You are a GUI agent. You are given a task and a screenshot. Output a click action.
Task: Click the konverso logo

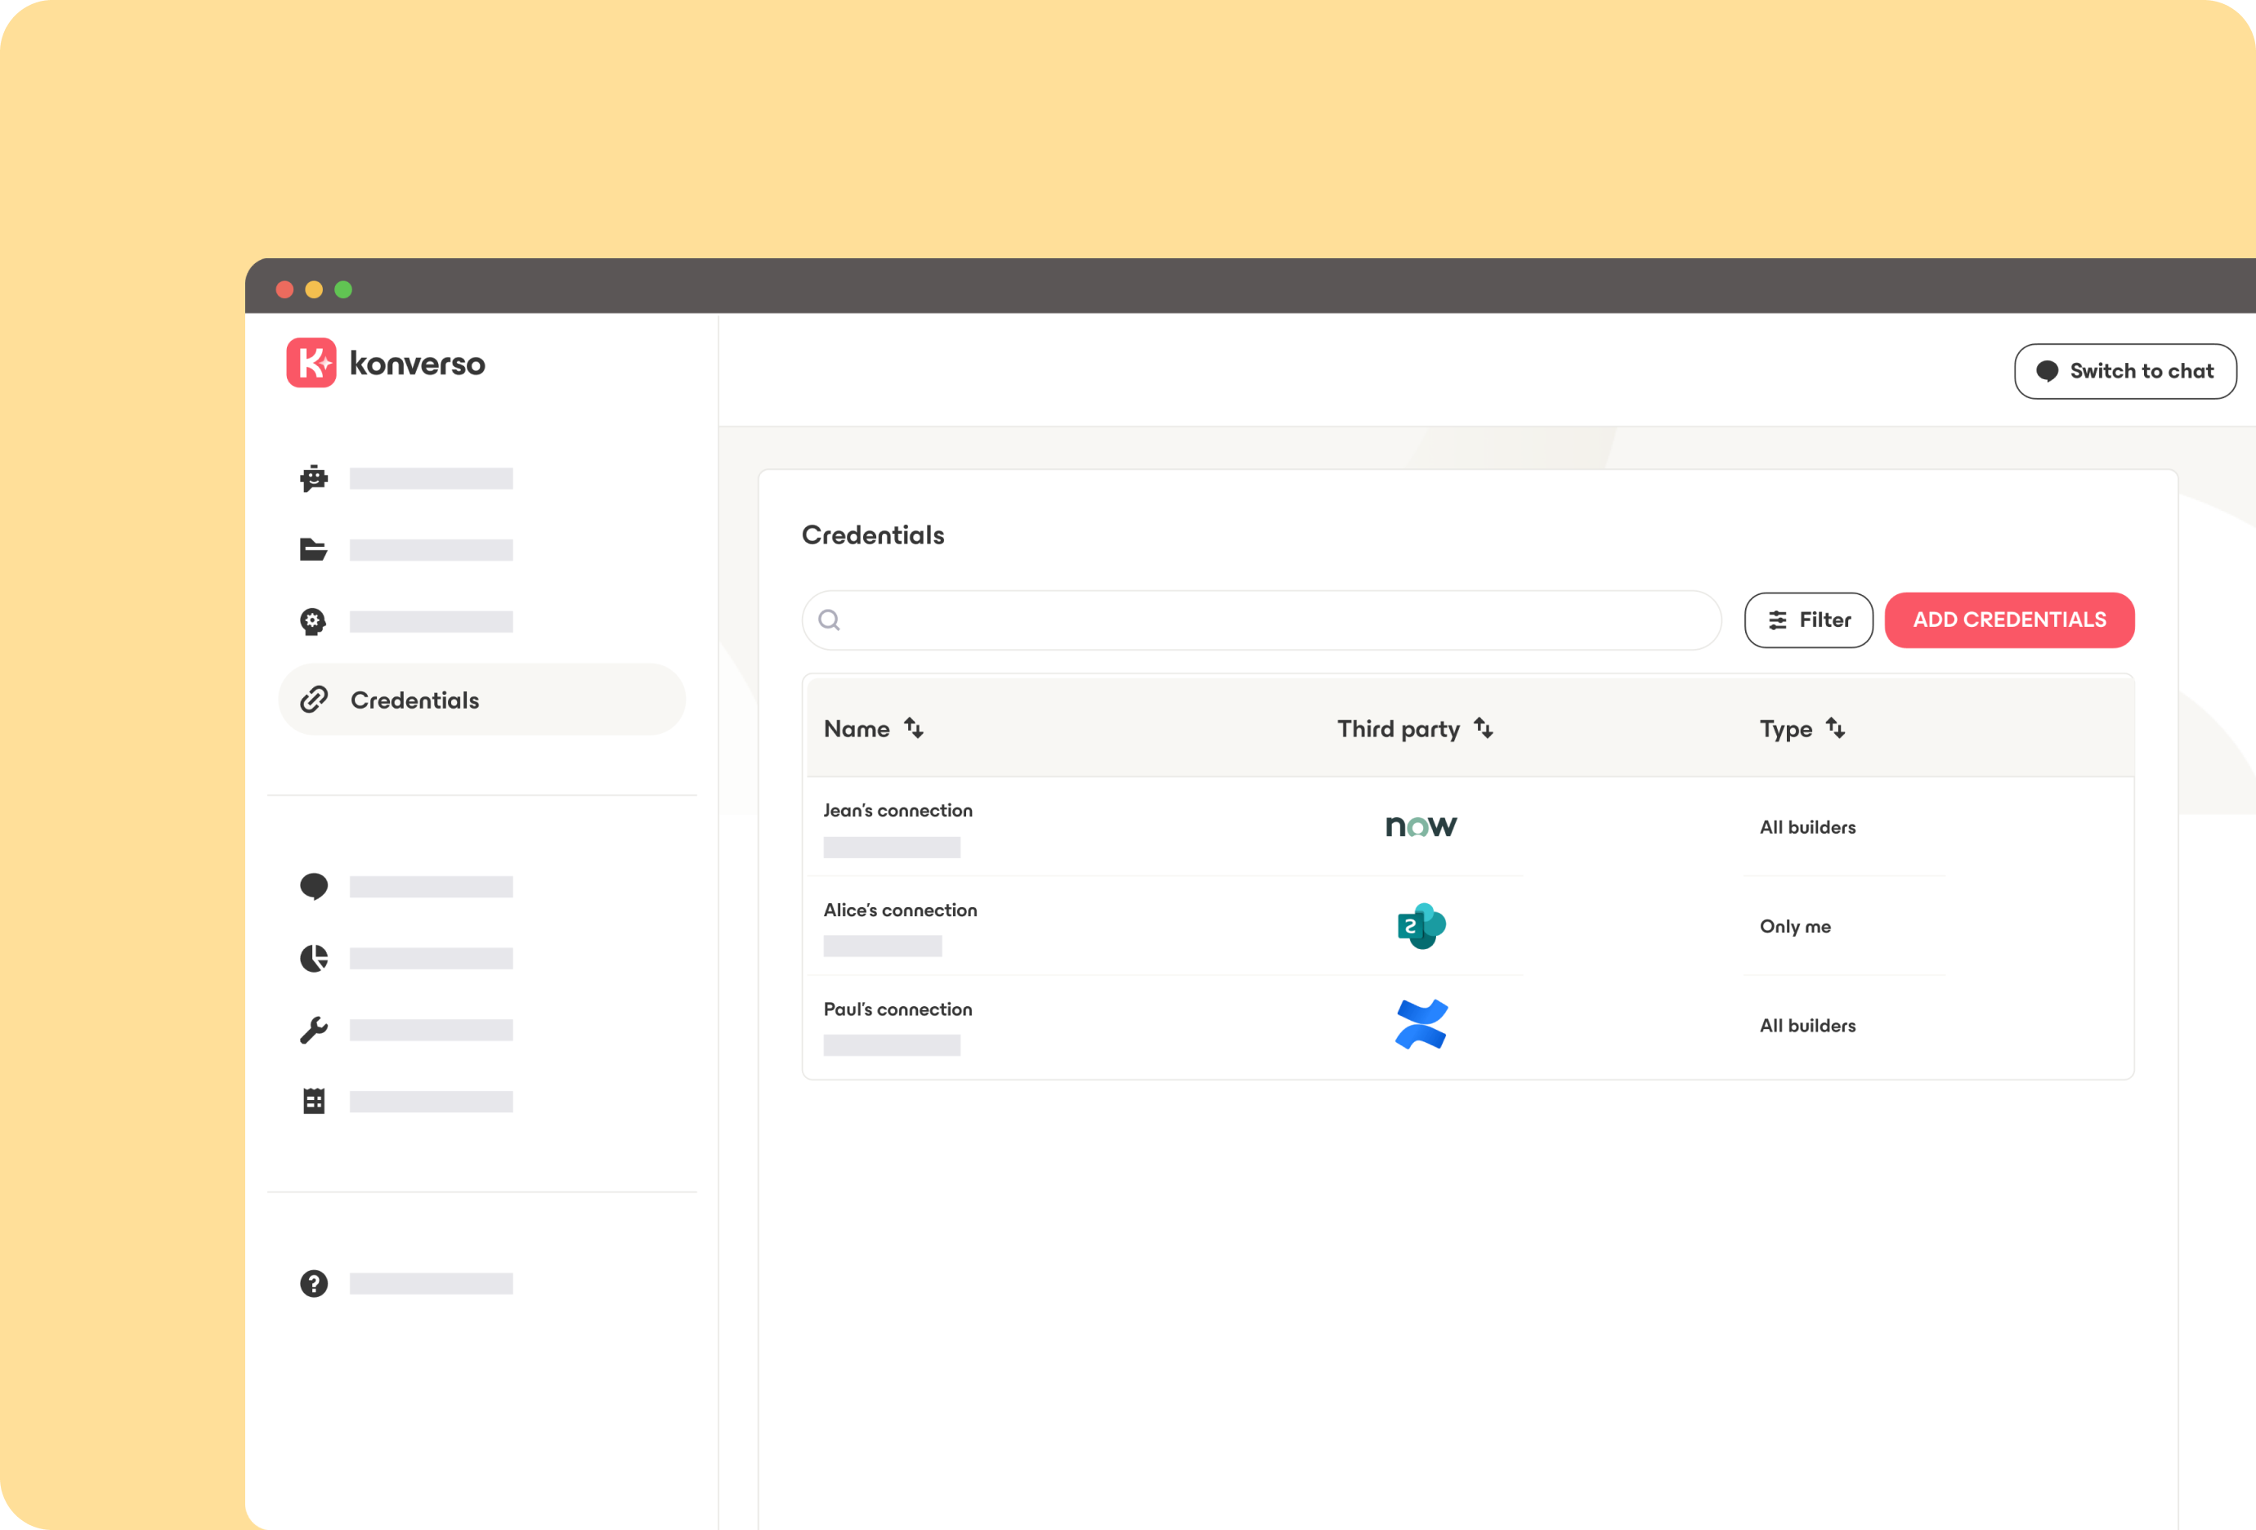pos(385,363)
